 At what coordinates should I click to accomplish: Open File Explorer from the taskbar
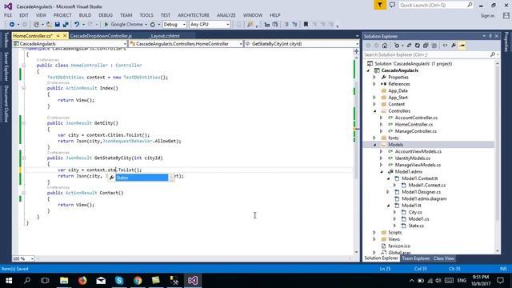64,281
